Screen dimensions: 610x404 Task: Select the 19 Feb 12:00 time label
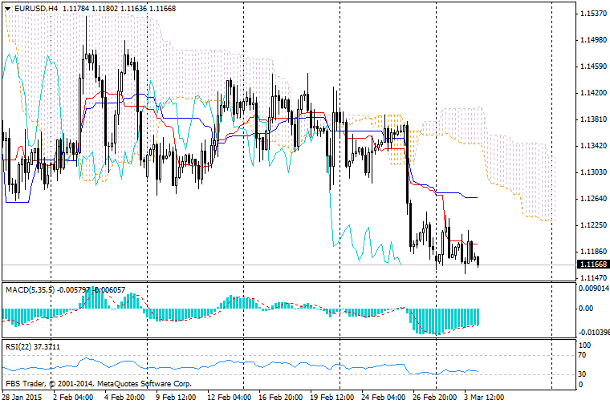tap(331, 398)
